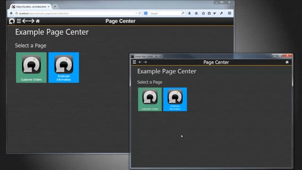This screenshot has width=302, height=170.
Task: Bookmark this page with star icon
Action: click(x=203, y=13)
